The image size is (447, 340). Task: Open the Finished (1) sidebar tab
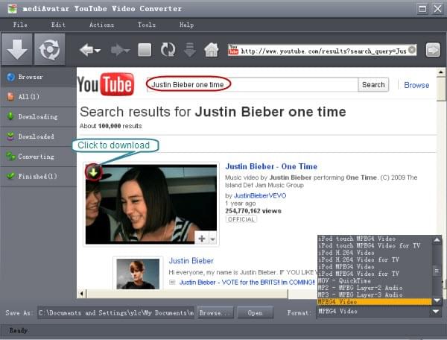click(x=39, y=177)
